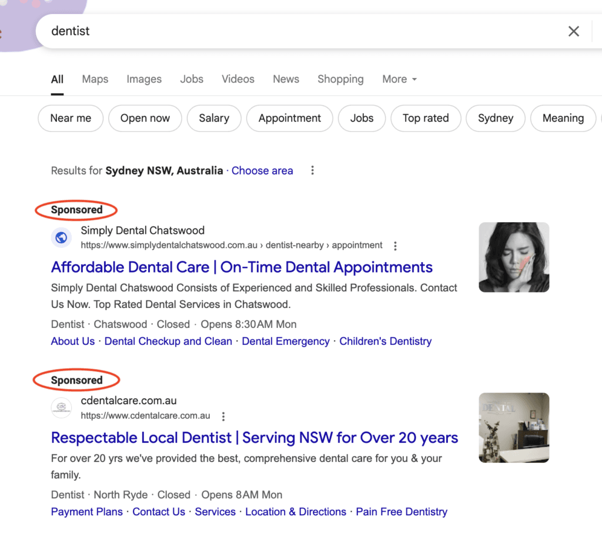Select the Appointment filter chip
The image size is (602, 537).
[289, 118]
